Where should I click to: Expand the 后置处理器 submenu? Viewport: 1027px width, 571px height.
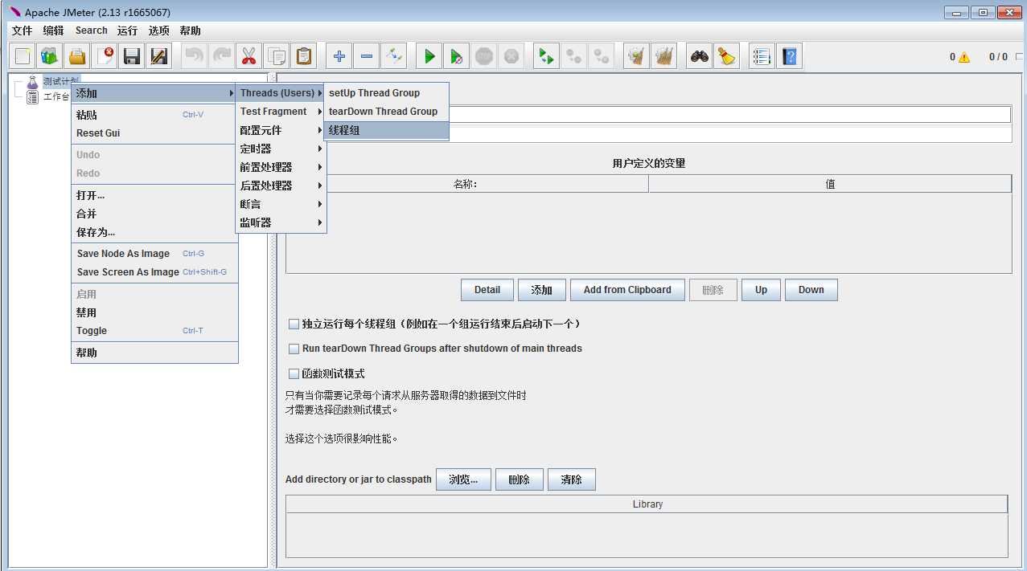(x=281, y=186)
